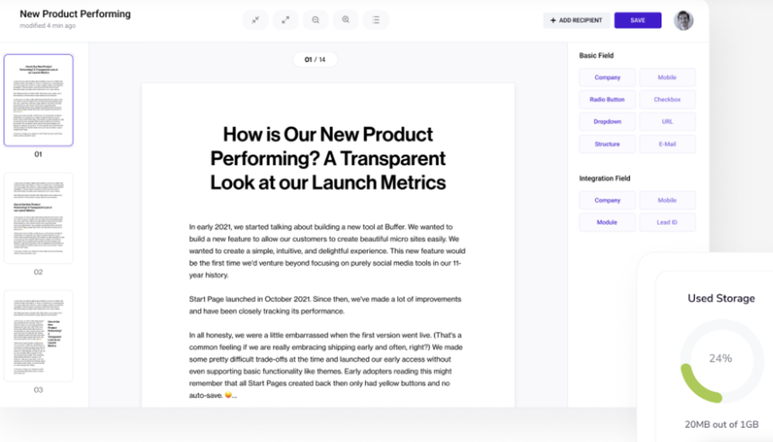Screen dimensions: 773x442
Task: Add the Module integration field
Action: [x=608, y=223]
